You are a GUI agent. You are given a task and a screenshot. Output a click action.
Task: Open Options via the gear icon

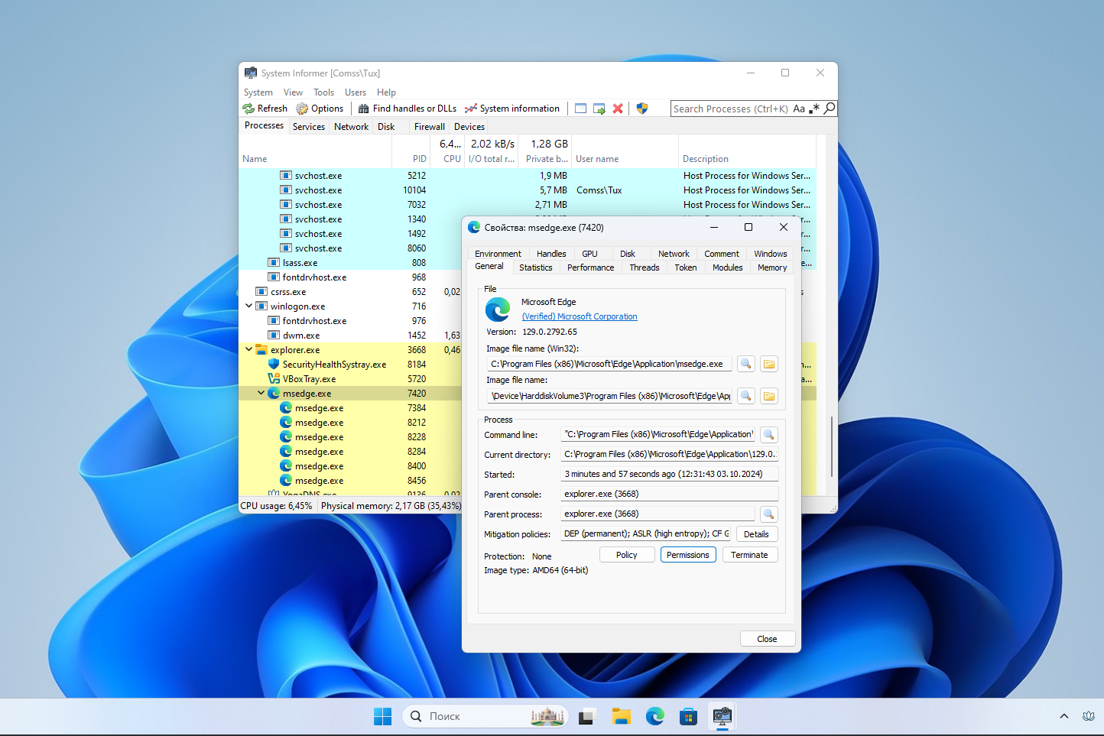pos(302,109)
